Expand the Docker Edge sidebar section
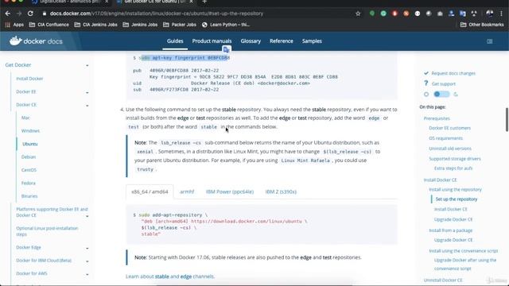Viewport: 509px width, 286px height. [x=87, y=248]
